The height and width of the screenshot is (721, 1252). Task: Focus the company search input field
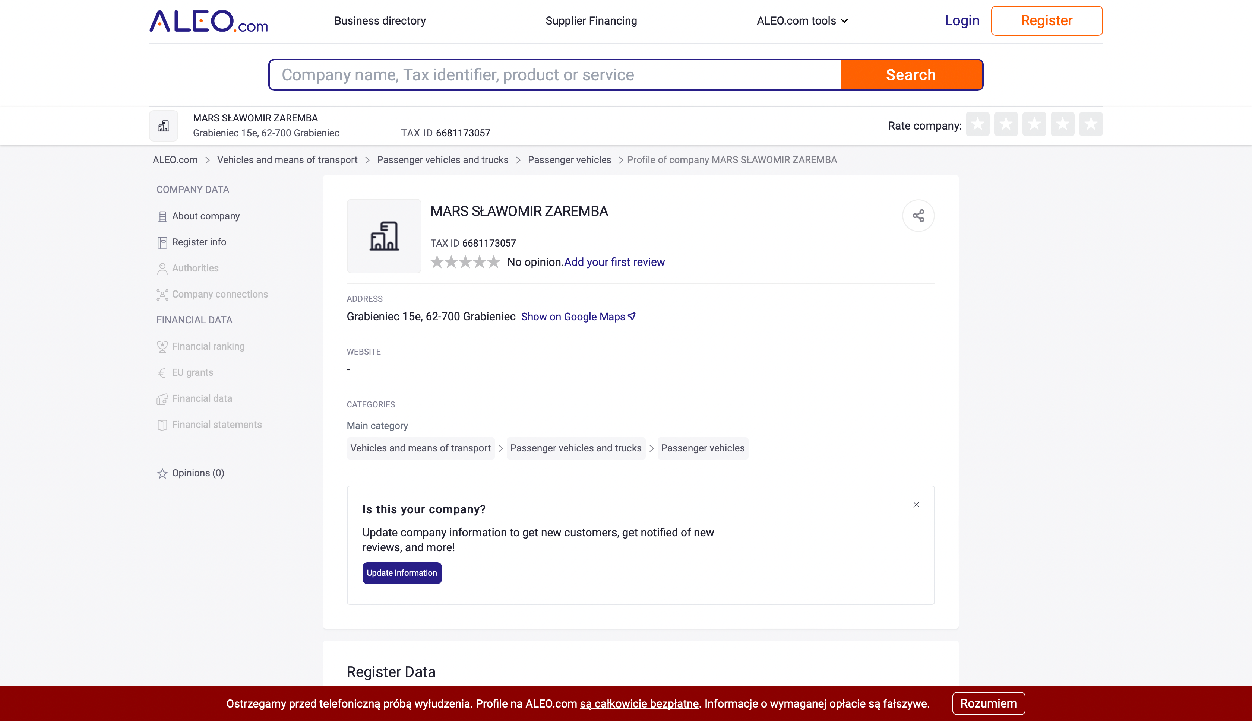click(x=555, y=75)
